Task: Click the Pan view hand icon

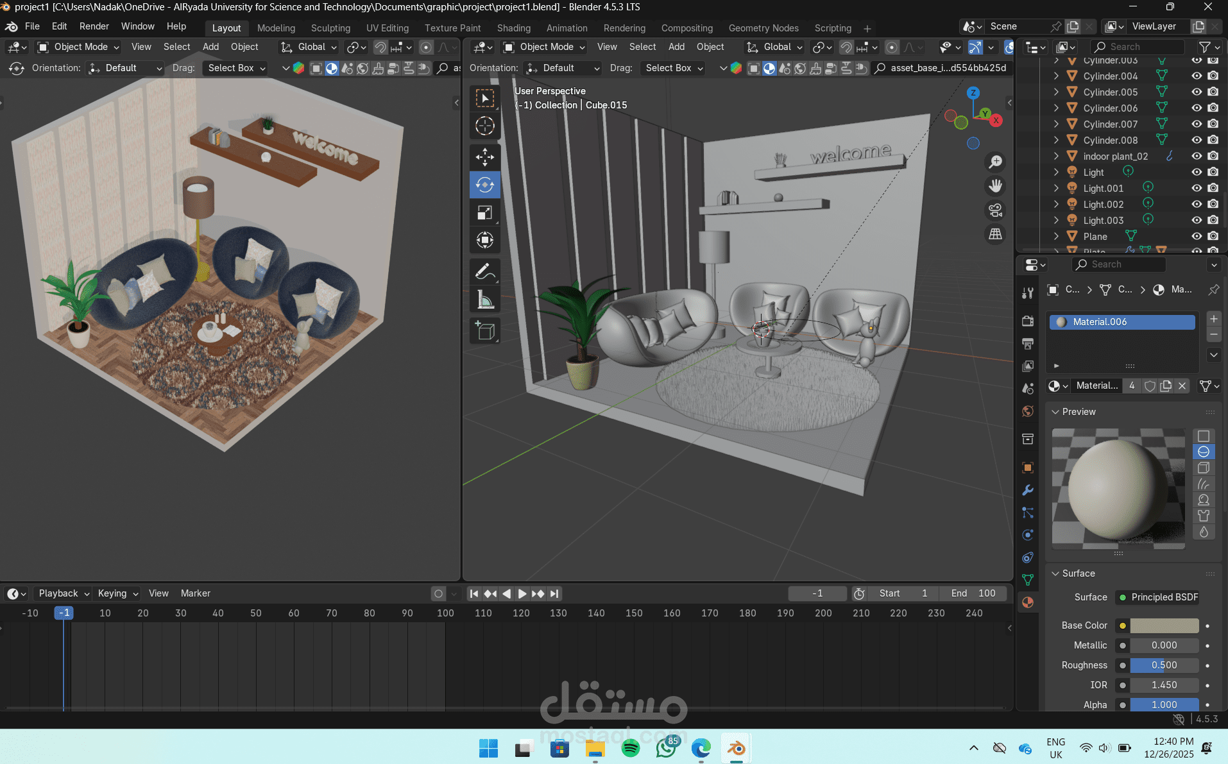Action: [995, 186]
